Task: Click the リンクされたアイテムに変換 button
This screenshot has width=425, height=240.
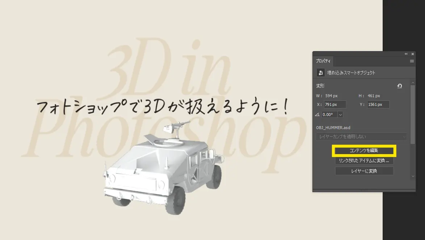Action: (364, 161)
